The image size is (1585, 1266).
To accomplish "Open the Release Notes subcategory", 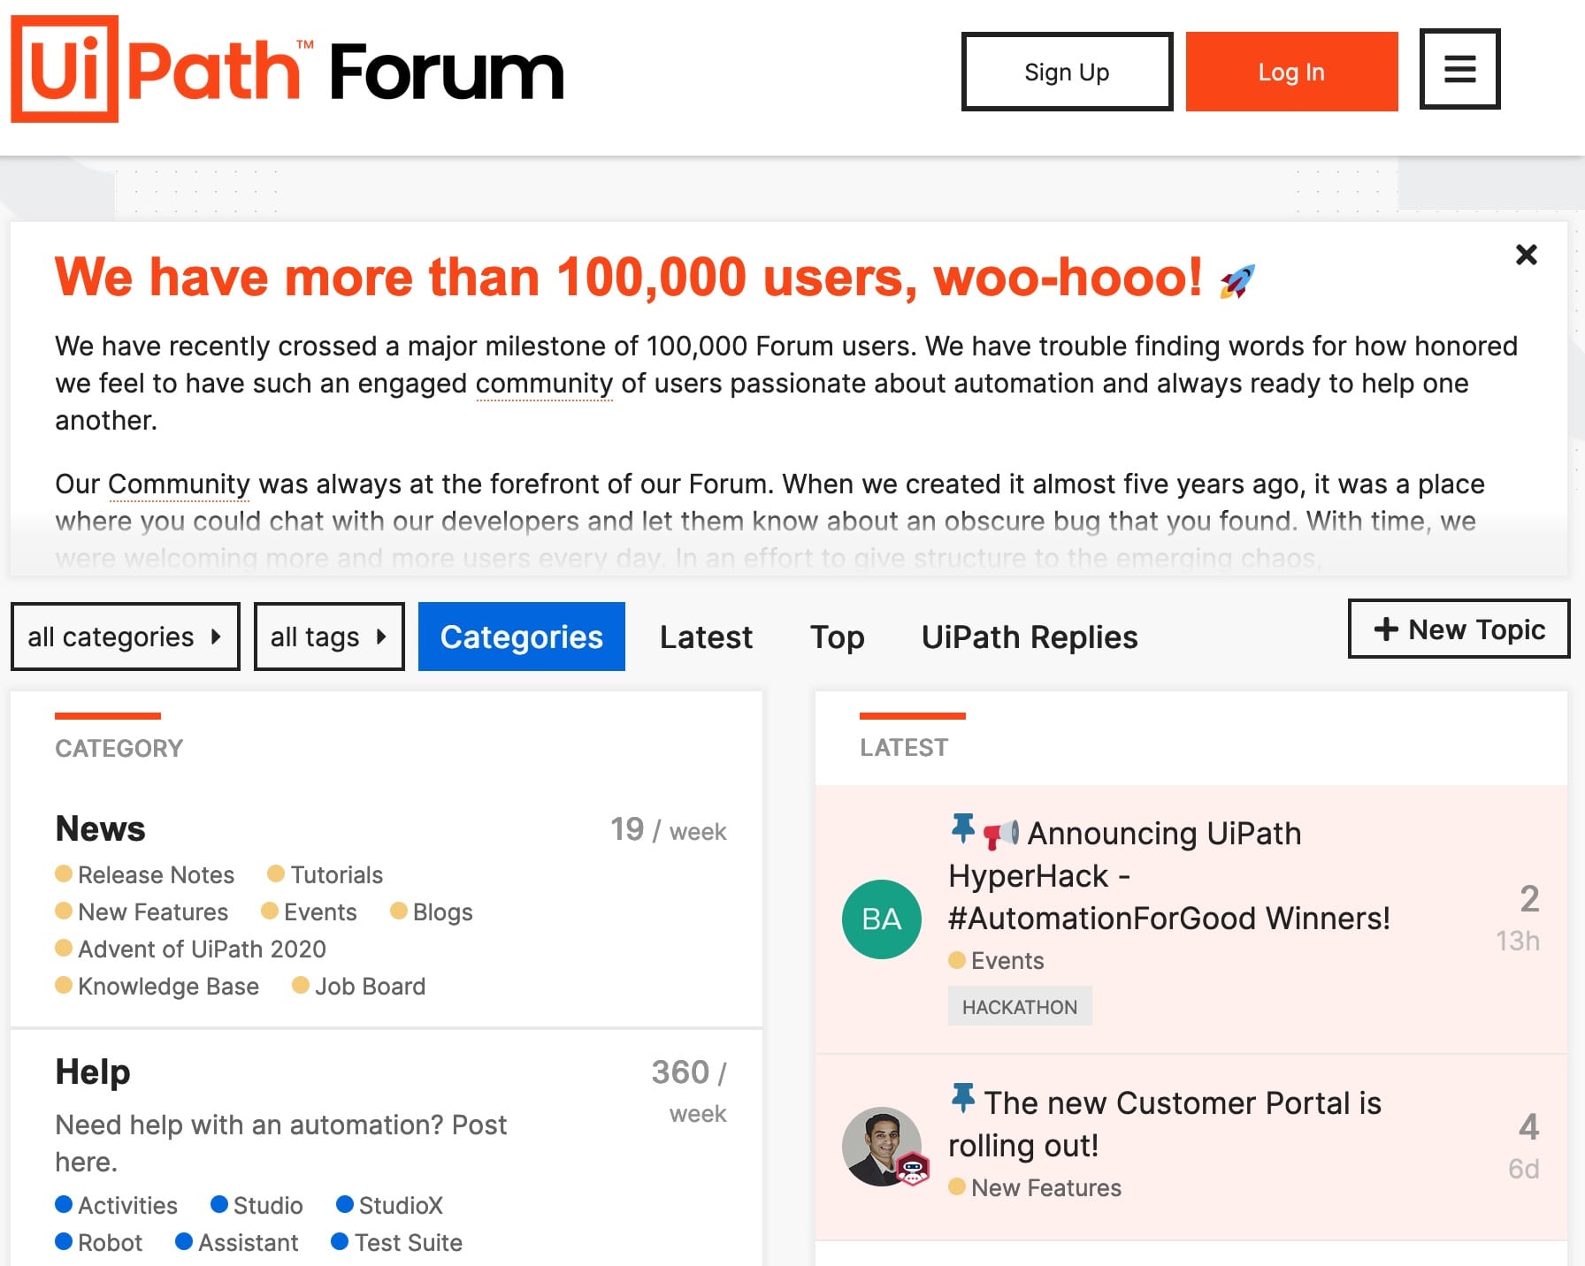I will (x=156, y=874).
